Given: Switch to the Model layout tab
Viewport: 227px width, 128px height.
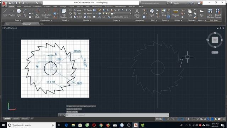Looking at the screenshot, I should point(7,118).
